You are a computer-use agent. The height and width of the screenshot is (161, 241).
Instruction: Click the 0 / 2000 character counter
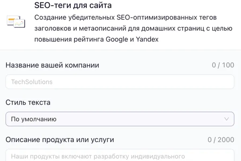tap(221, 140)
